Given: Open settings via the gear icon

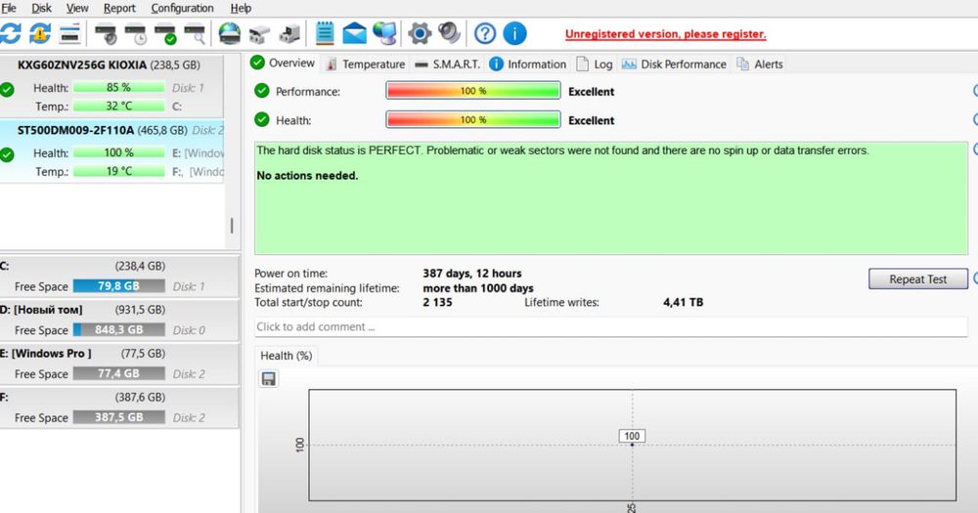Looking at the screenshot, I should point(420,33).
